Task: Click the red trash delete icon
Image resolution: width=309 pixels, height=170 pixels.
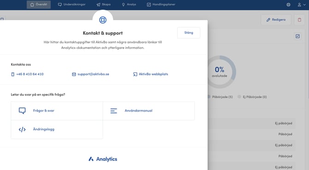Action: coord(299,20)
